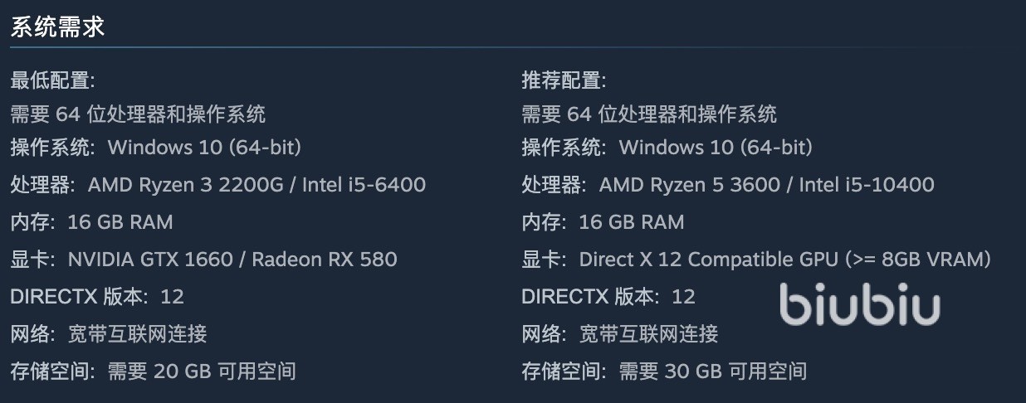Click the AMD Ryzen 5 3600 processor line
This screenshot has height=403, width=1026.
[728, 184]
